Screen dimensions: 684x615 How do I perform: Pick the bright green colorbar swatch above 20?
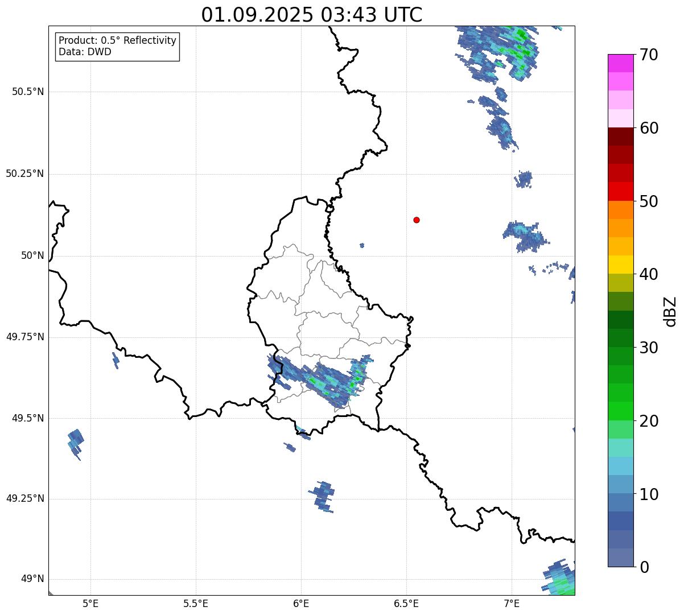click(620, 411)
